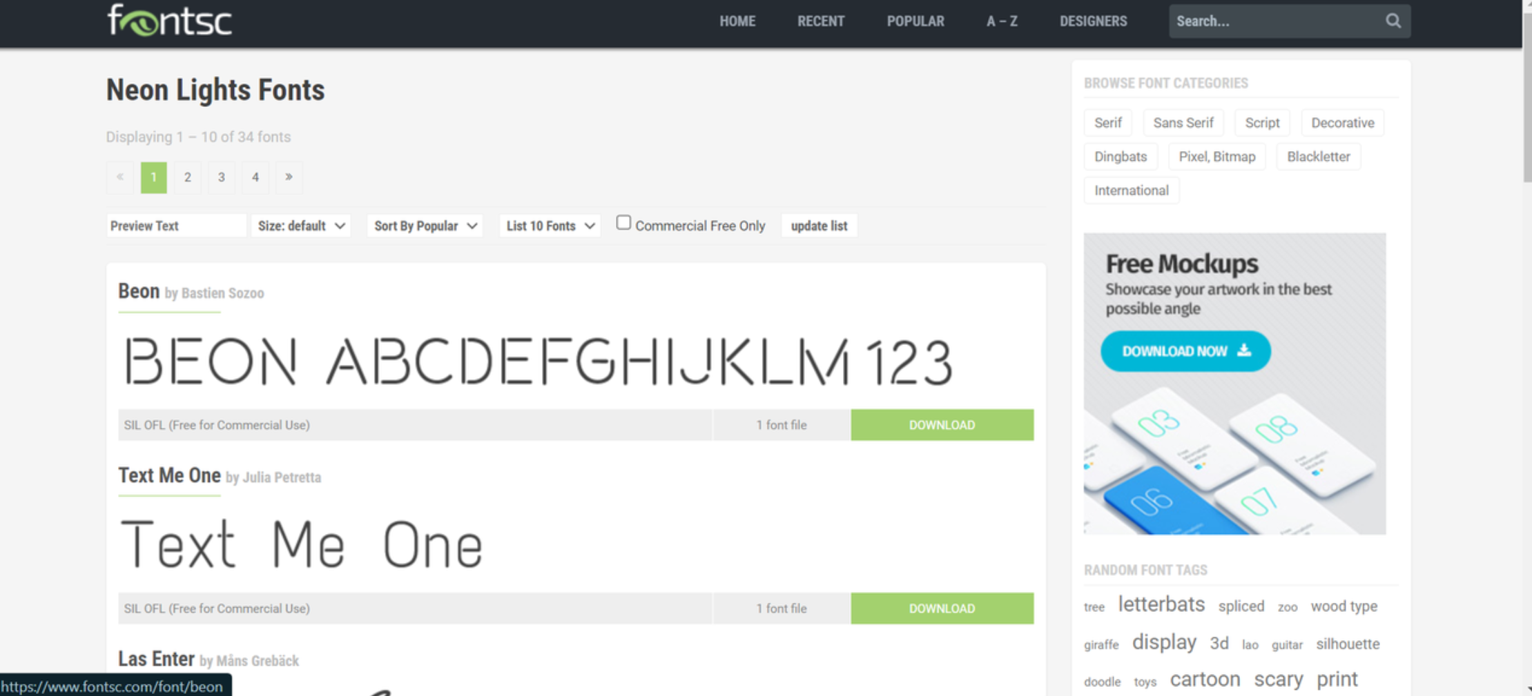Image resolution: width=1532 pixels, height=696 pixels.
Task: Click the Preview Text input field
Action: pyautogui.click(x=176, y=226)
